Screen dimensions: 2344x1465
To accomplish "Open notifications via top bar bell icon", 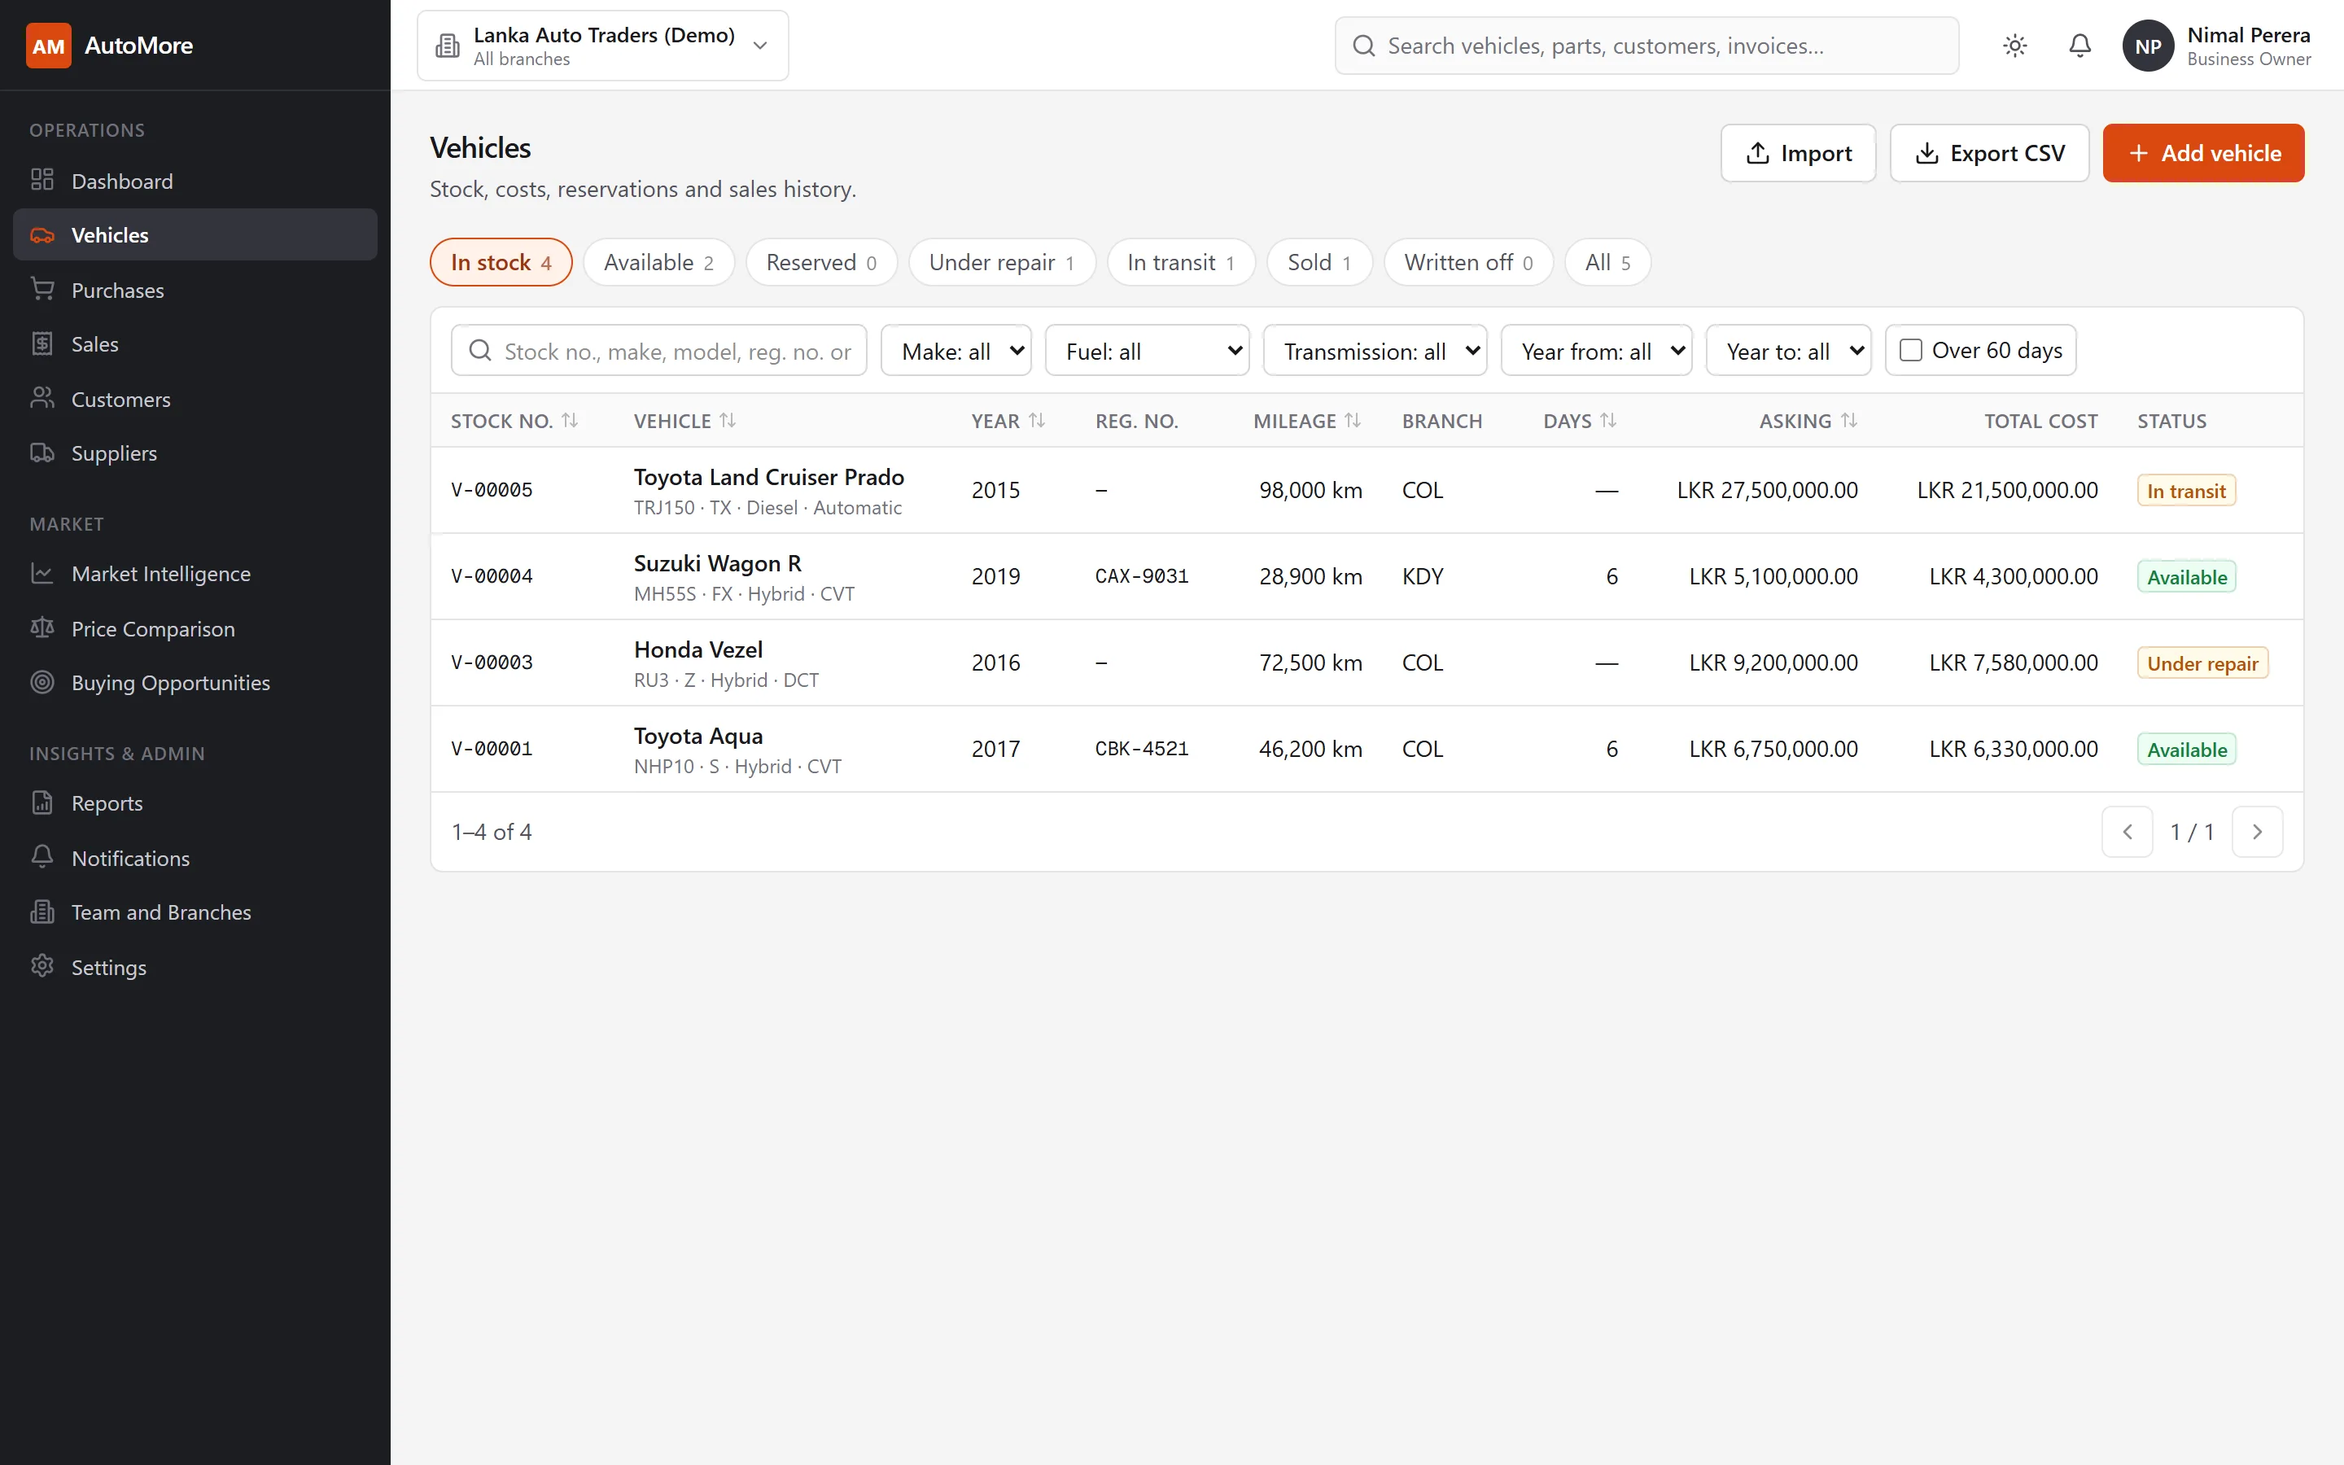I will coord(2079,46).
